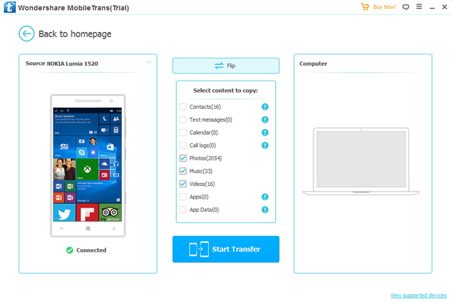Screen dimensions: 452x303
Task: Close the MobileTrans window
Action: 445,7
